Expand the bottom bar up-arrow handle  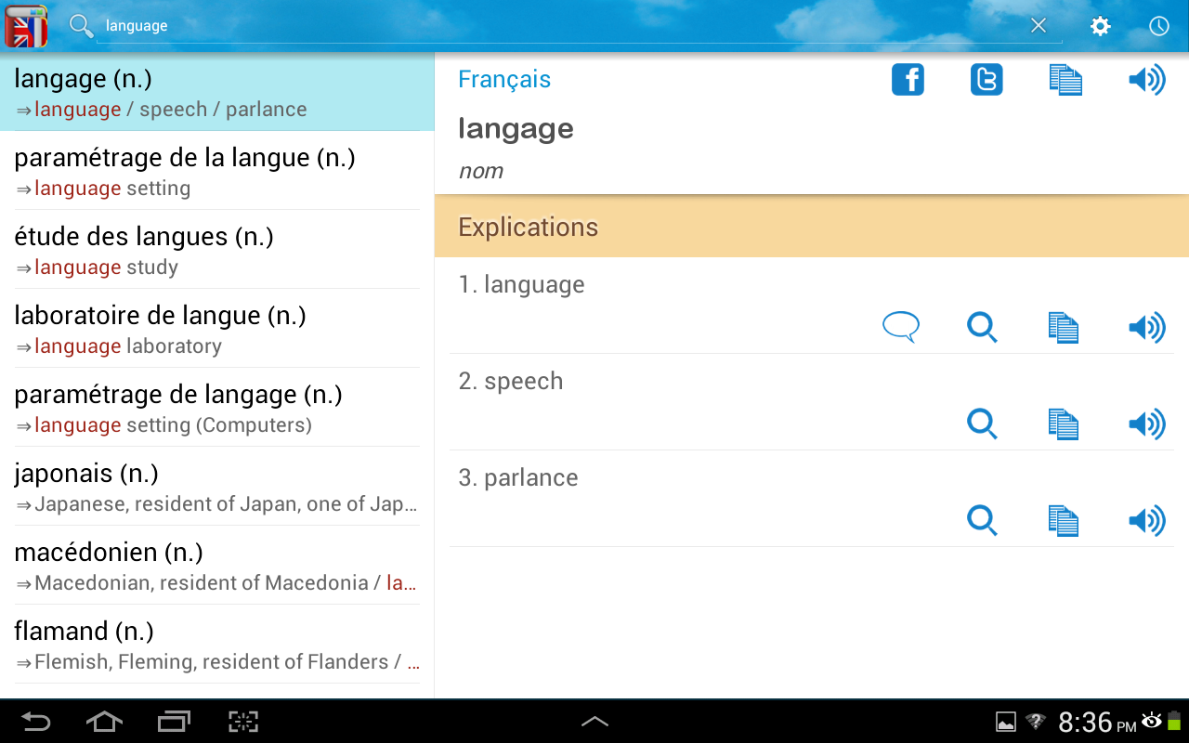tap(594, 722)
